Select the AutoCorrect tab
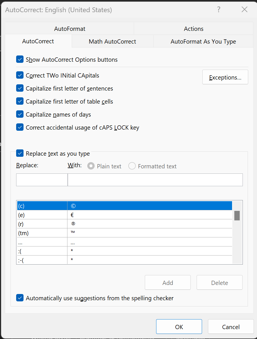Image resolution: width=257 pixels, height=339 pixels. (x=38, y=41)
